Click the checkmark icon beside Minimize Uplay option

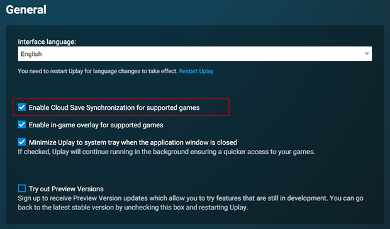tap(22, 142)
